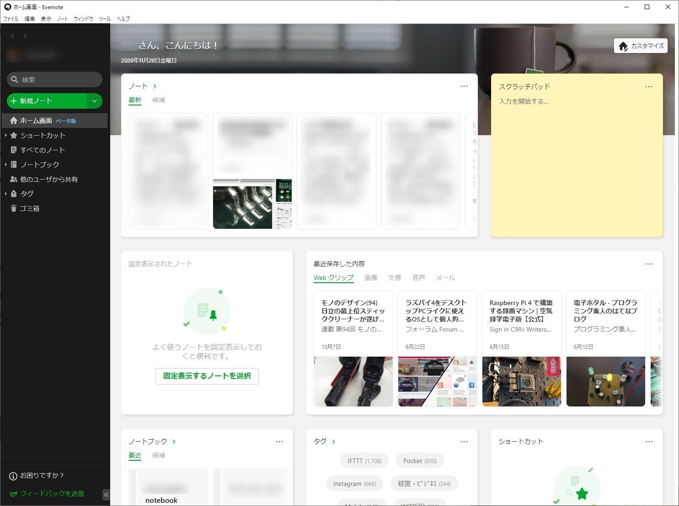Click into the scratch pad text area

(577, 164)
